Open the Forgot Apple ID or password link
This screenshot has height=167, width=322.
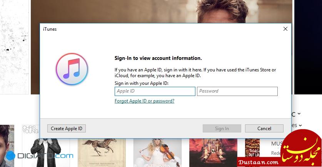click(x=144, y=101)
